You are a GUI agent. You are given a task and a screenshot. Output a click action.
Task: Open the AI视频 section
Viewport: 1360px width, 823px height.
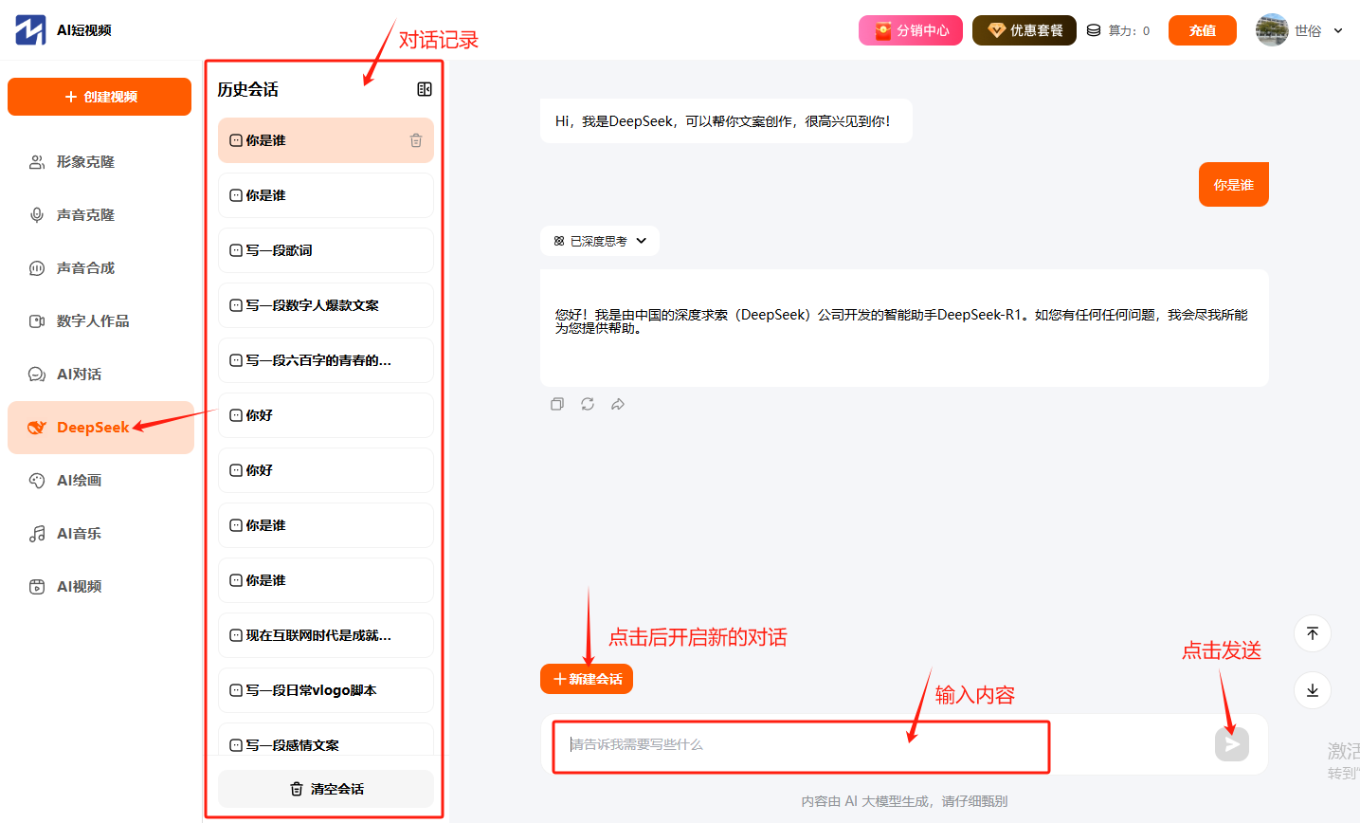[100, 587]
